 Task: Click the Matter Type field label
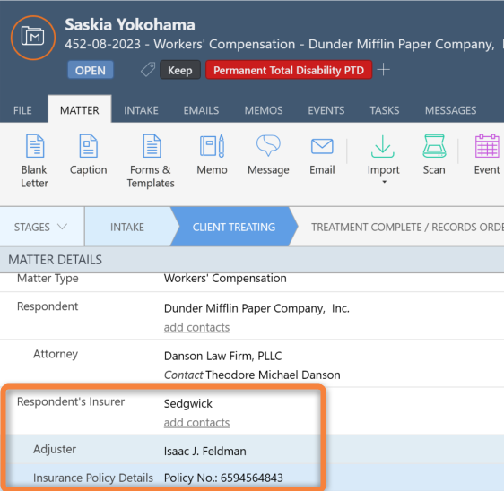[x=48, y=278]
